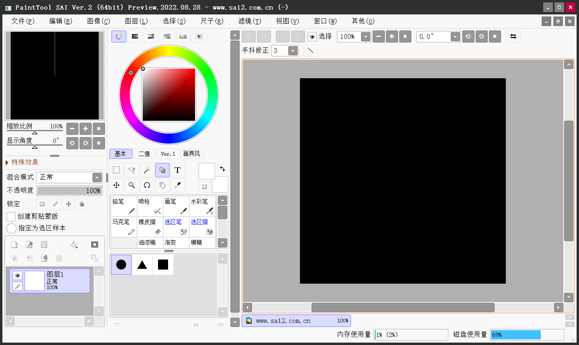Swap foreground and background colors
This screenshot has height=345, width=579.
(222, 169)
